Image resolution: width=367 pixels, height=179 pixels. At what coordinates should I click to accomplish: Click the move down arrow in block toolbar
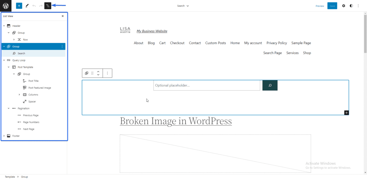[x=98, y=75]
